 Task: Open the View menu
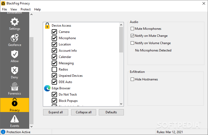click(x=14, y=9)
